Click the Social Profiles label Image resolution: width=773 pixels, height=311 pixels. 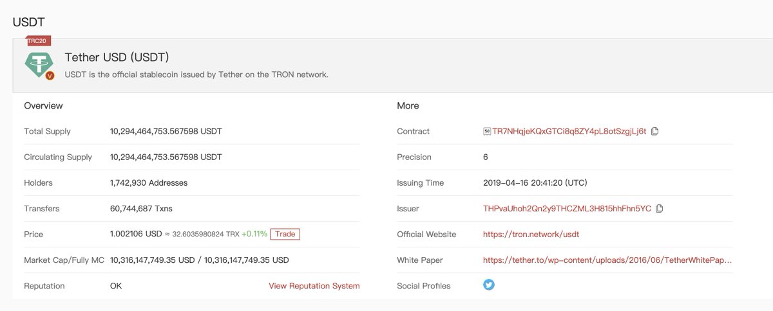pos(424,286)
